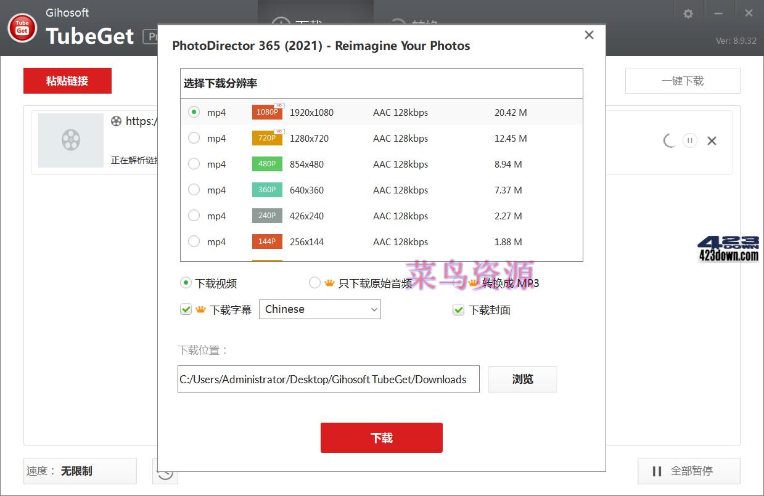The height and width of the screenshot is (496, 764).
Task: Click the crown icon next to 转换成 MP3
Action: (472, 283)
